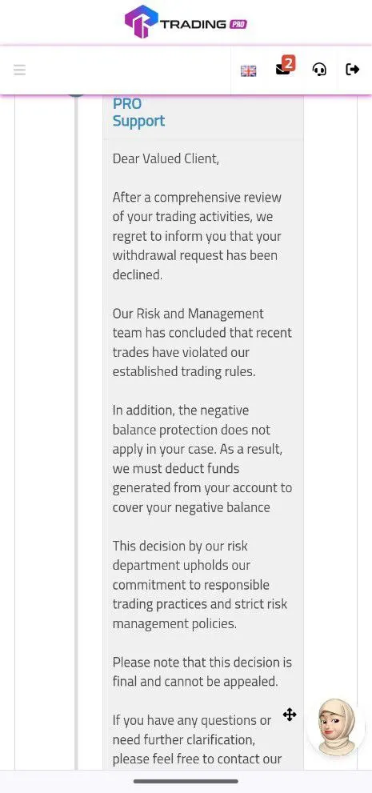Image resolution: width=372 pixels, height=793 pixels.
Task: Open the hamburger menu
Action: [20, 70]
